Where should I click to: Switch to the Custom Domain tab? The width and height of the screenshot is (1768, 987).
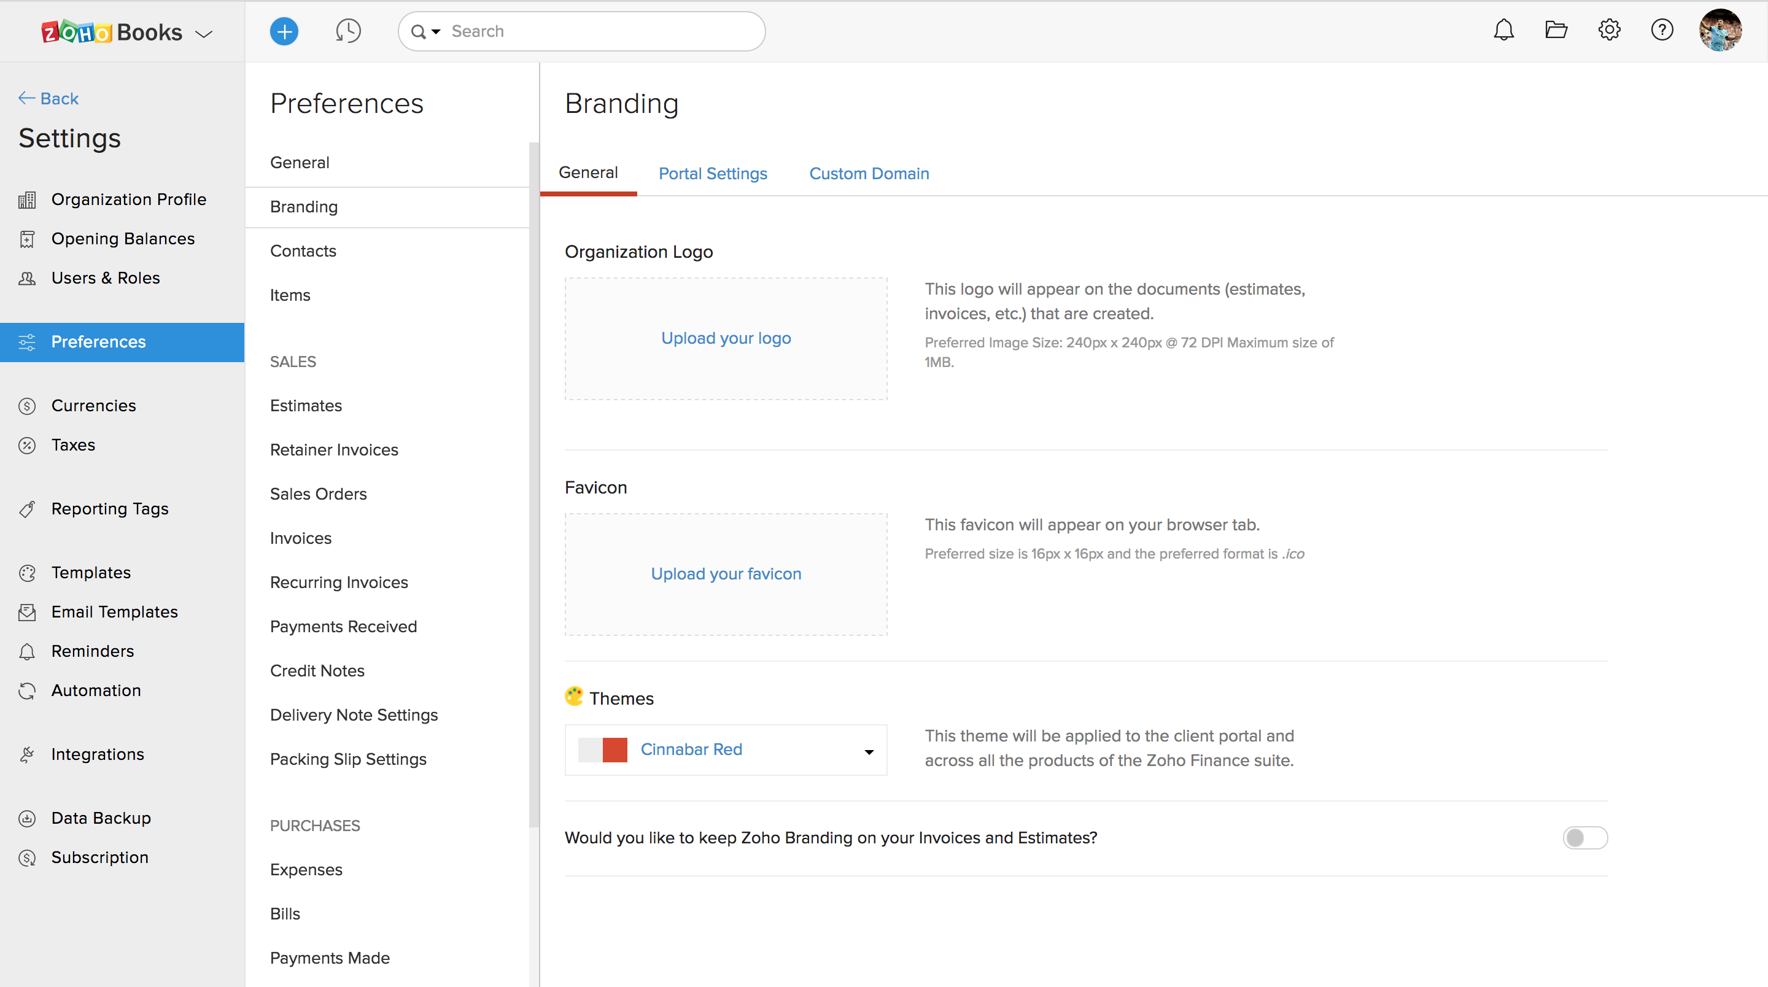pyautogui.click(x=869, y=174)
